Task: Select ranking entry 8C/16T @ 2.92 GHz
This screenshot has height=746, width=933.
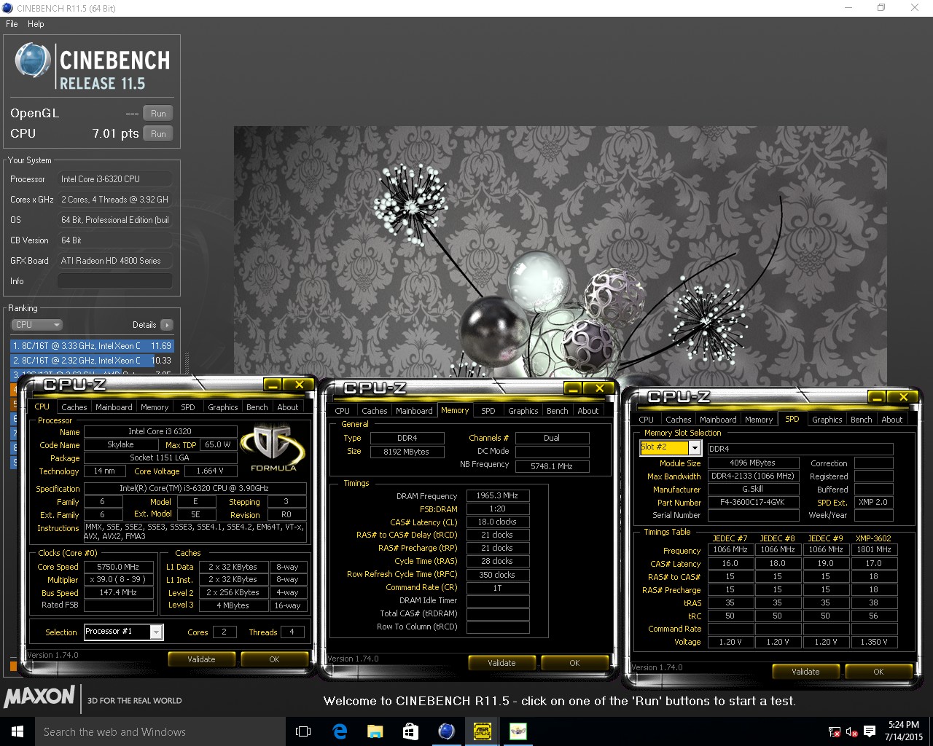Action: pos(92,361)
